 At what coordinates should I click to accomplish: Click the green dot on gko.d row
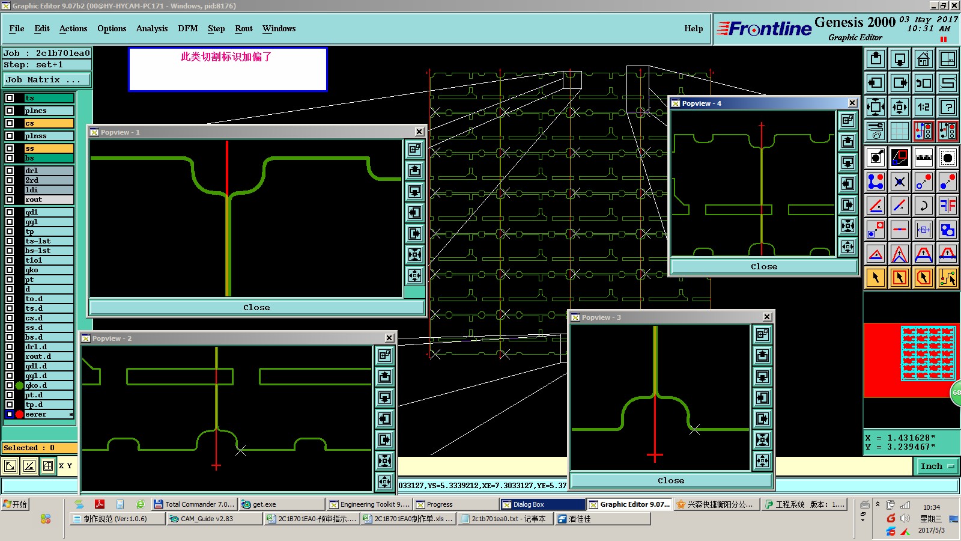pos(20,385)
